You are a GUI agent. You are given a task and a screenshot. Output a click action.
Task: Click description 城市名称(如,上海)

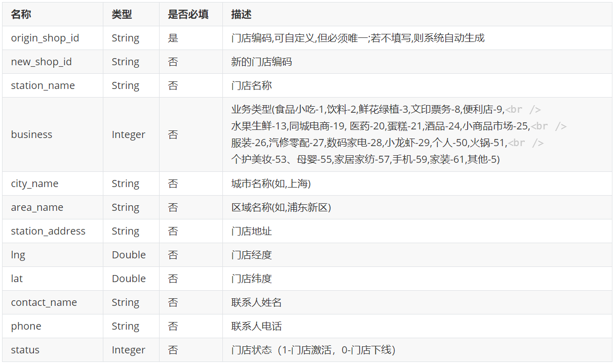tap(271, 184)
